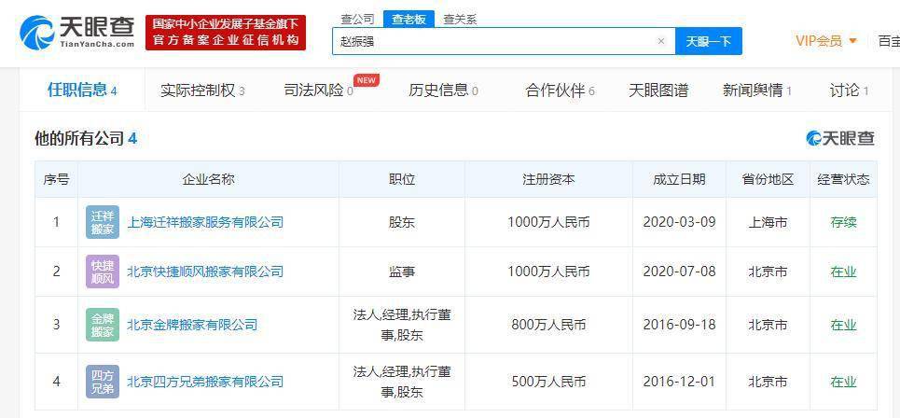Click the 存续 status in row 1
900x418 pixels.
coord(843,222)
